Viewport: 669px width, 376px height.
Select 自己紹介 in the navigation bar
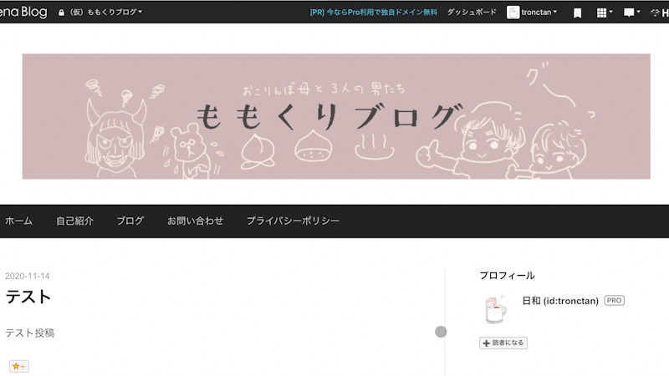(74, 221)
